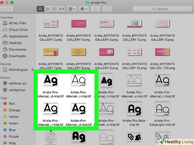Click the forward navigation arrow
The image size is (194, 145).
point(10,9)
